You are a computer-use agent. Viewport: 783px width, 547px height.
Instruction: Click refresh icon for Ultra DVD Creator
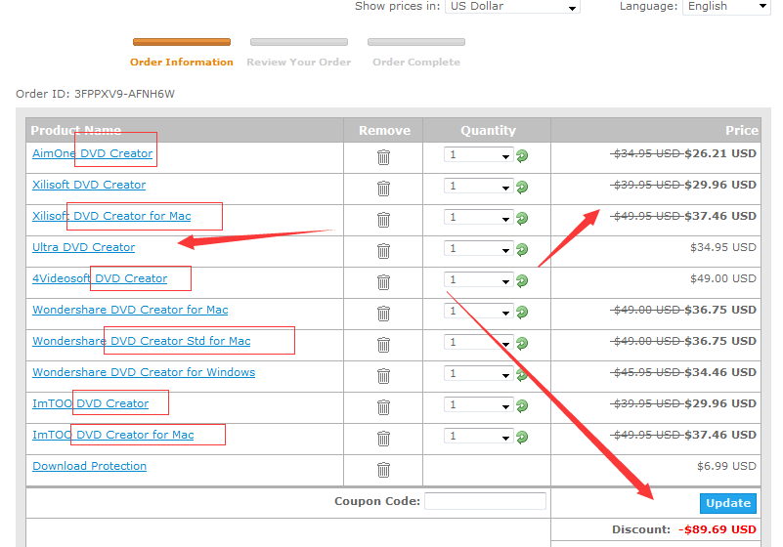522,249
